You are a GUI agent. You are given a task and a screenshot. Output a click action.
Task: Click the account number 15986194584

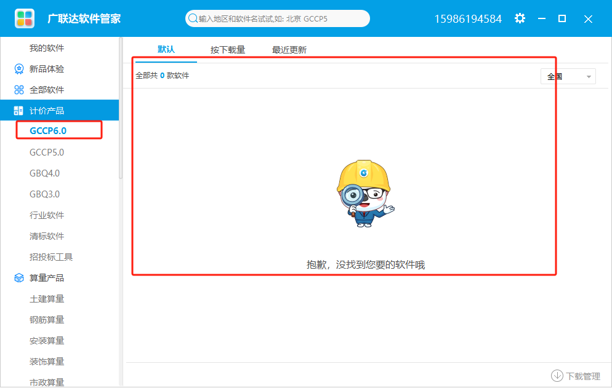coord(467,18)
